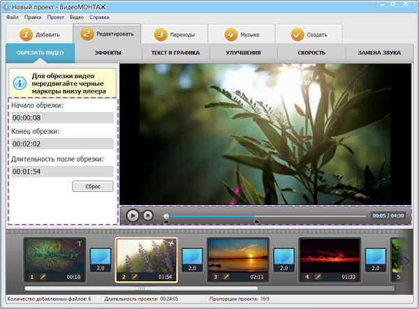This screenshot has width=419, height=309.
Task: Click the 01:54 duration on clip 2
Action: coord(165,277)
